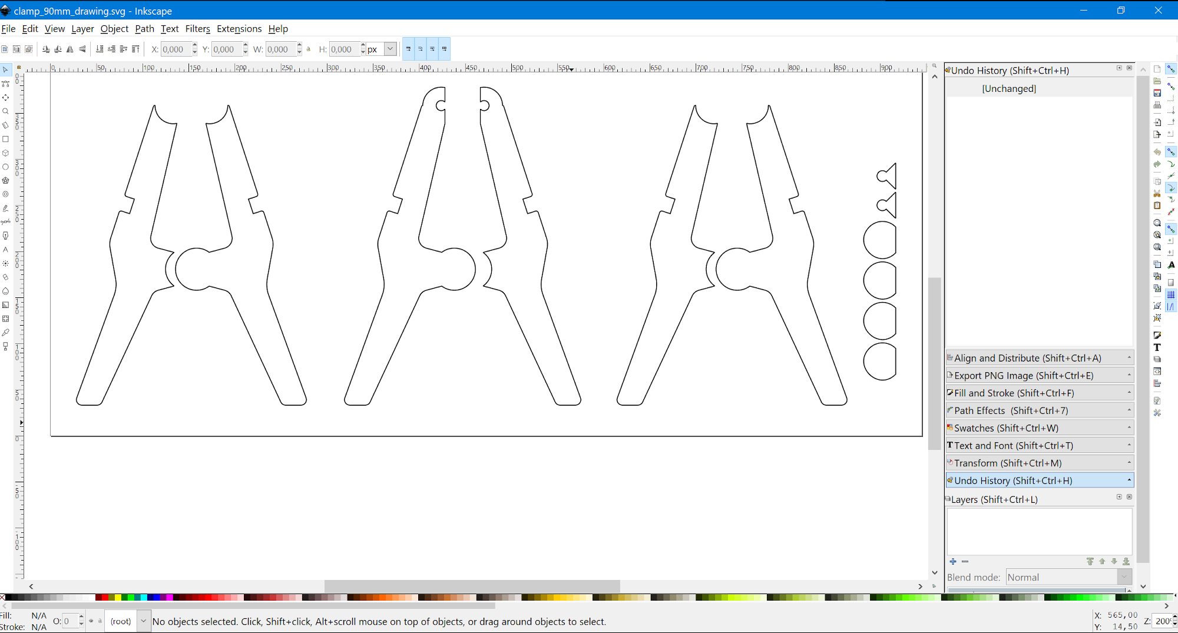Select the Calligraphy tool
1178x633 pixels.
(6, 235)
